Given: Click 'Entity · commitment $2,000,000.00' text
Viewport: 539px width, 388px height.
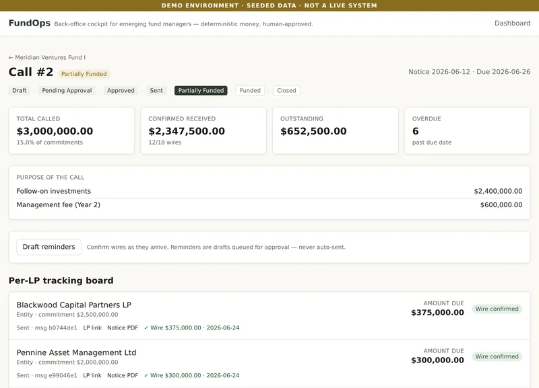Looking at the screenshot, I should (67, 362).
